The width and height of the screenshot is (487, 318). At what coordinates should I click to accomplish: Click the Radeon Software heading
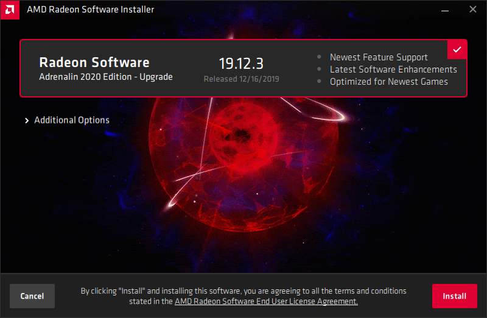click(x=94, y=63)
